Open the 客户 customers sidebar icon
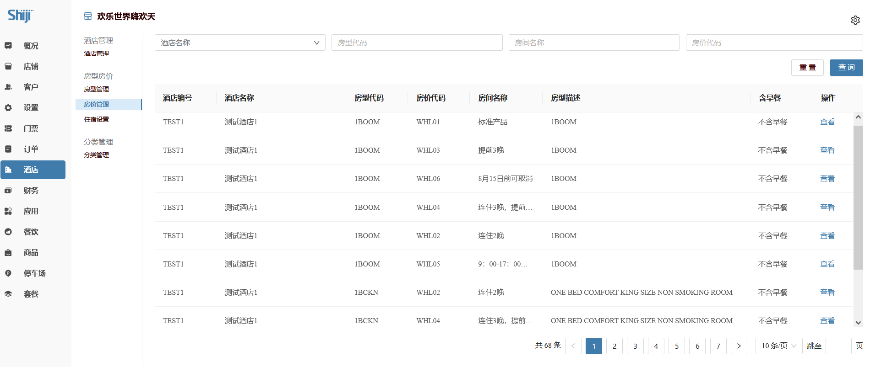Viewport: 870px width, 367px height. [8, 87]
